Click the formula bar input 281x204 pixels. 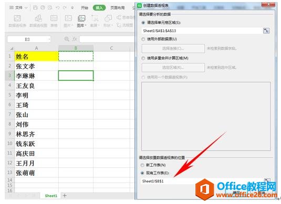[x=107, y=39]
